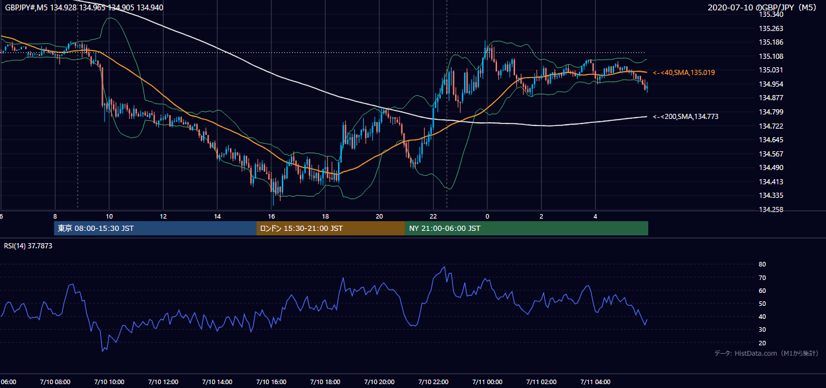Click the 7/10 20:00 date label
The image size is (826, 388).
379,382
